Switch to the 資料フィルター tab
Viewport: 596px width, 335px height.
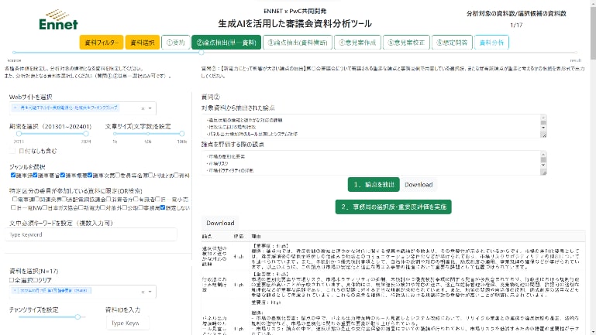pos(101,43)
